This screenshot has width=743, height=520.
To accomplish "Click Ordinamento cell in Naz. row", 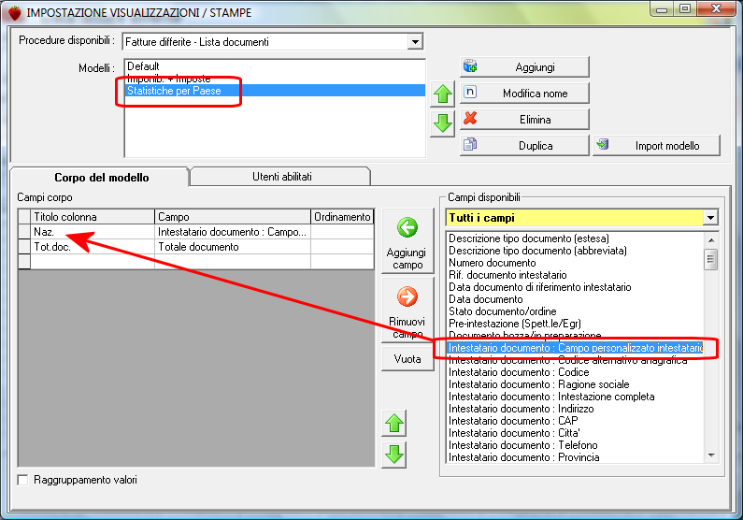I will pos(342,232).
